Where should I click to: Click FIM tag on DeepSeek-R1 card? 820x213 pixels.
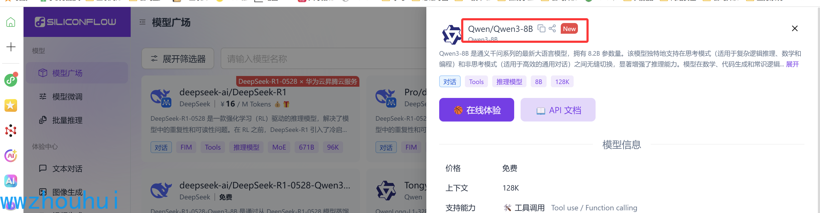click(186, 147)
